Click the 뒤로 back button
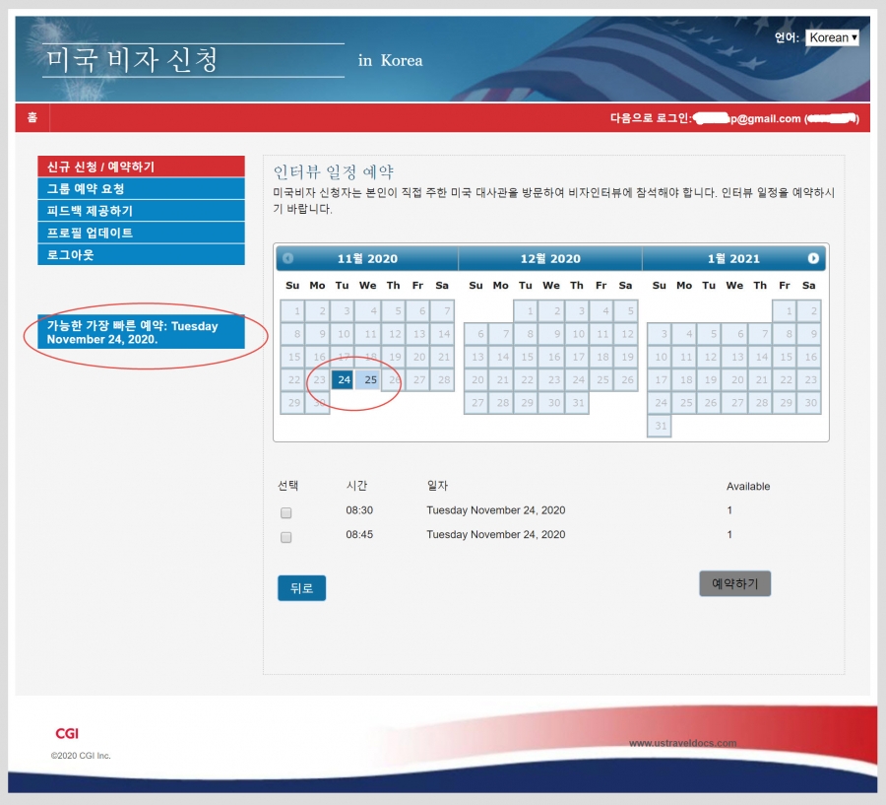Screen dimensions: 886x805 [302, 588]
